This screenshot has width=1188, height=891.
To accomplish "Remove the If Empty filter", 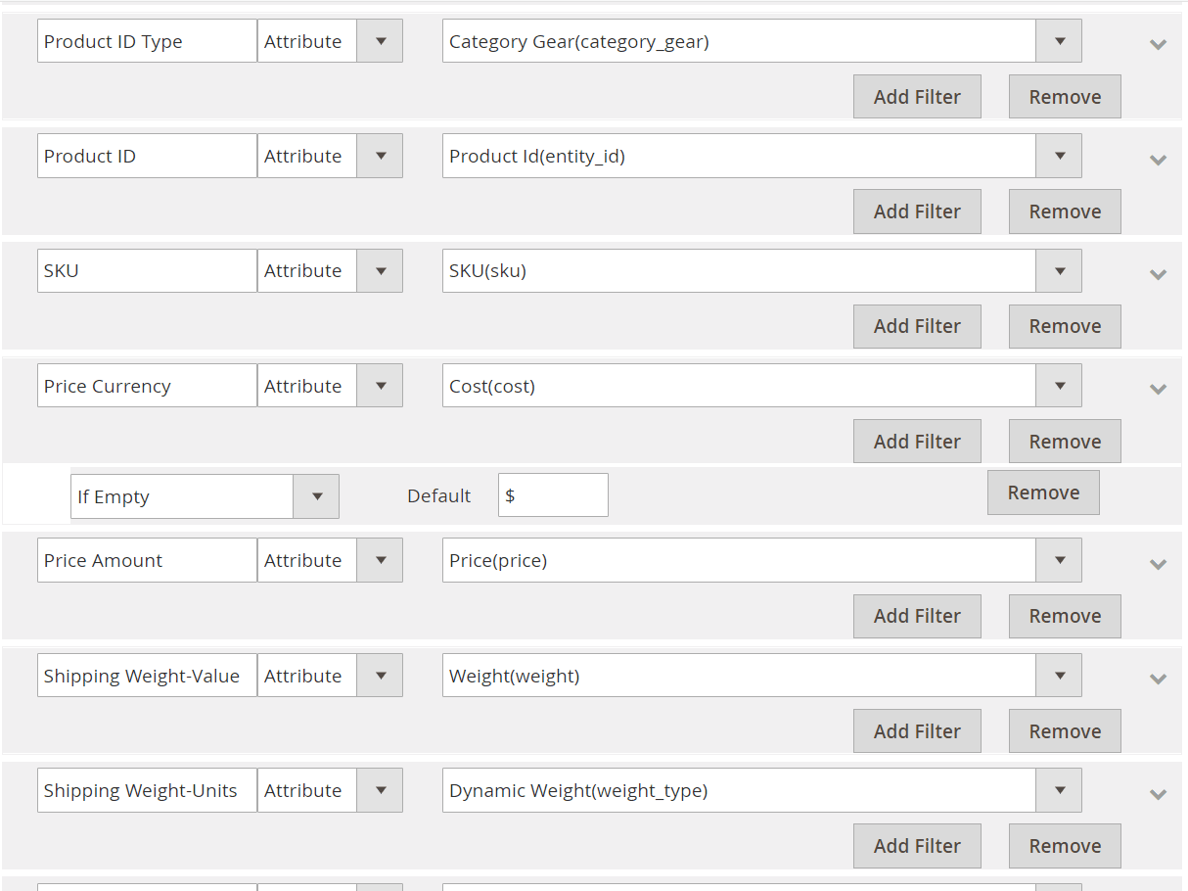I will (x=1043, y=492).
